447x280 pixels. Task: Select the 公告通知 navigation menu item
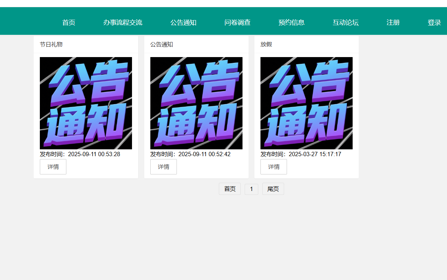pyautogui.click(x=183, y=23)
